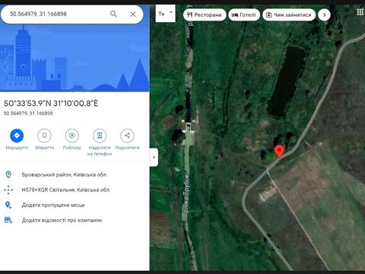Click the 50°33'53.9"N 31°10'00.8"E heading

point(51,104)
